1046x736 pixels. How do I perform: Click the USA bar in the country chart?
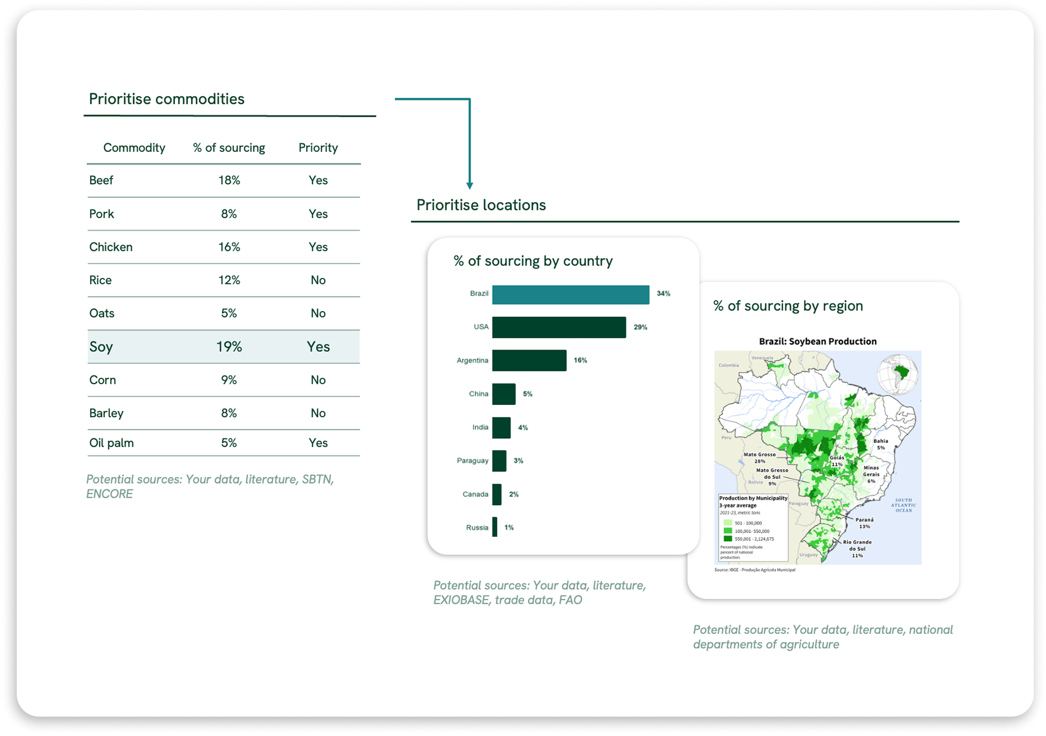559,327
